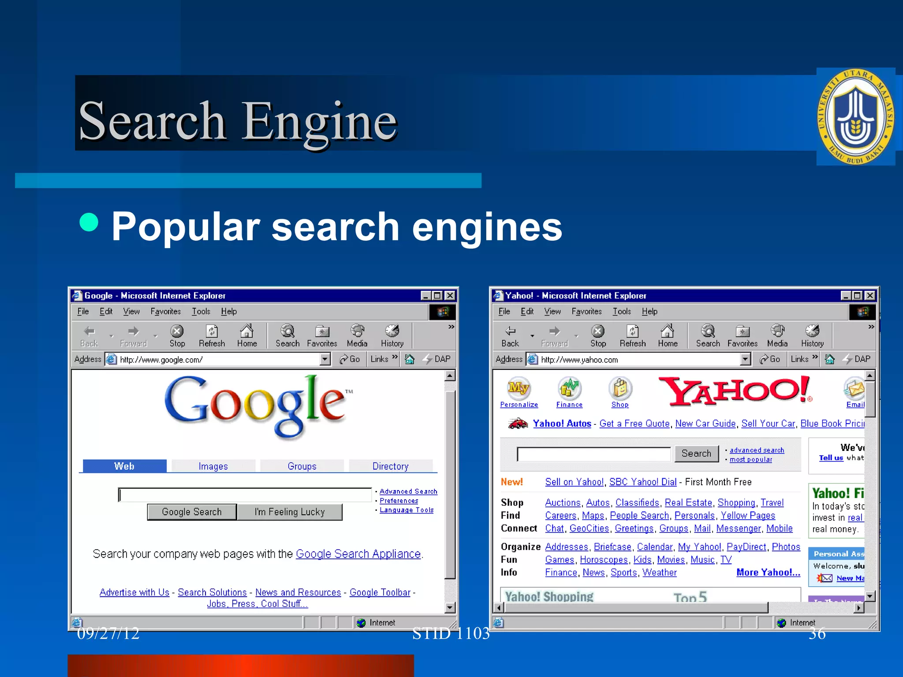
Task: Click address bar in the Google window
Action: (218, 359)
